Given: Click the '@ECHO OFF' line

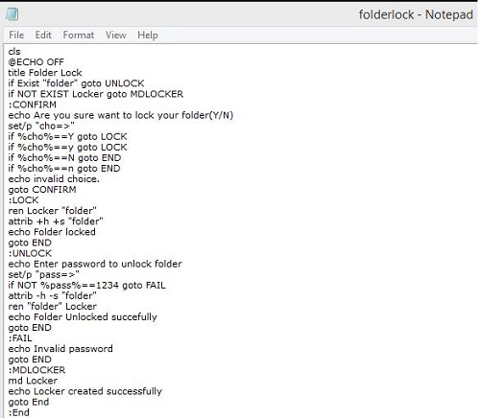Looking at the screenshot, I should point(36,62).
